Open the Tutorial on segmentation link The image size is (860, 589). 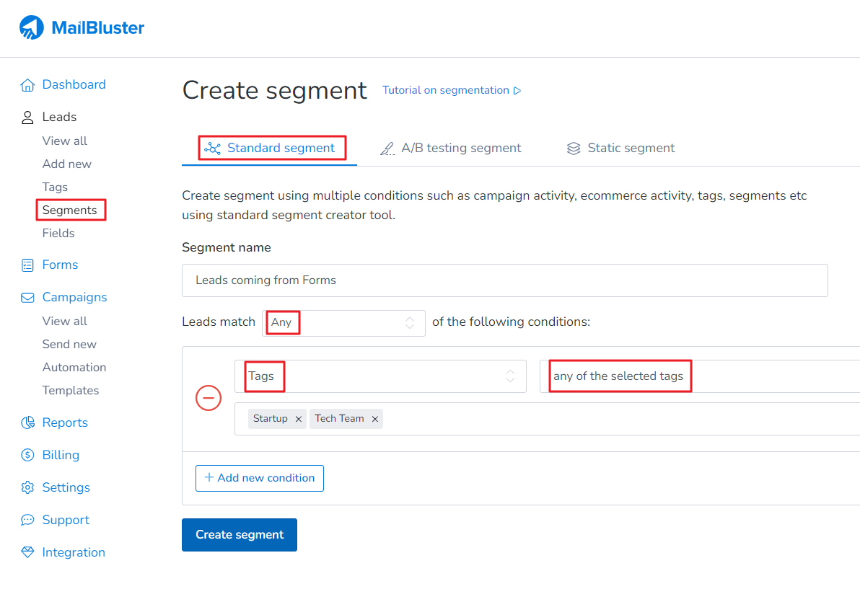tap(452, 91)
